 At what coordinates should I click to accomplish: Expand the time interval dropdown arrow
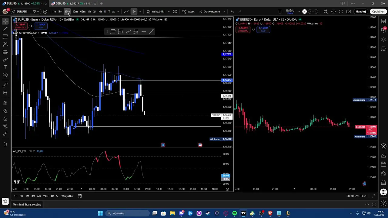coord(118,12)
